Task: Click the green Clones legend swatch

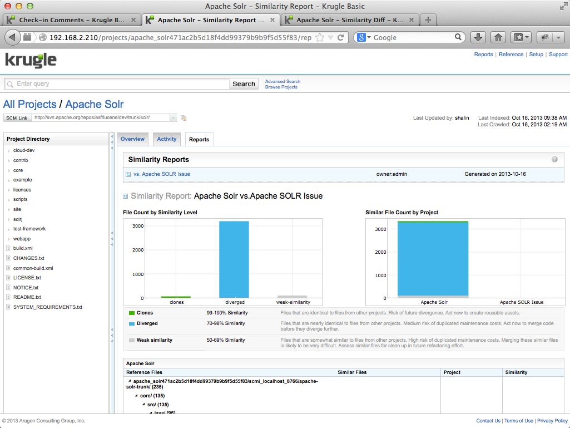Action: [132, 313]
